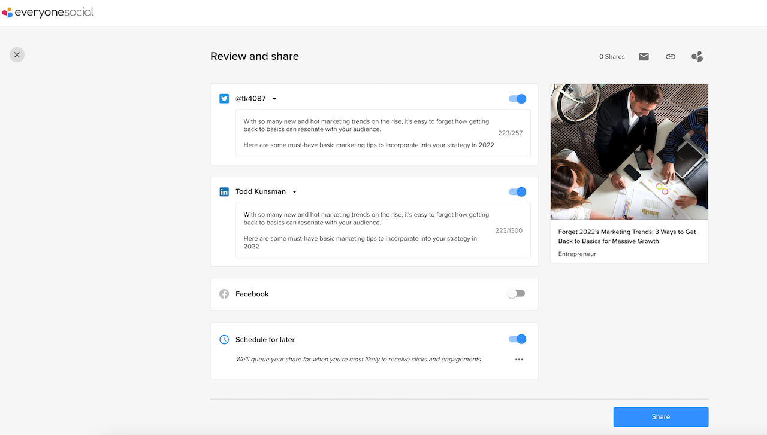Viewport: 767px width, 435px height.
Task: Click the article preview image
Action: point(629,152)
